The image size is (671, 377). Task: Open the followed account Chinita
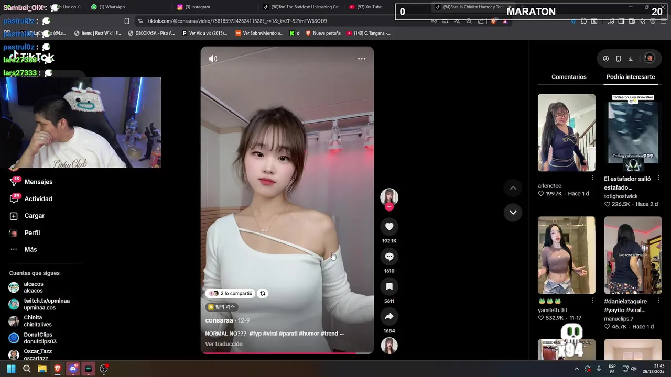pos(30,321)
